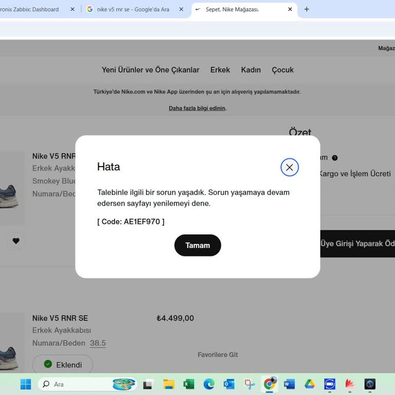Launch Excel from the taskbar
Image resolution: width=395 pixels, height=395 pixels.
coord(189,384)
